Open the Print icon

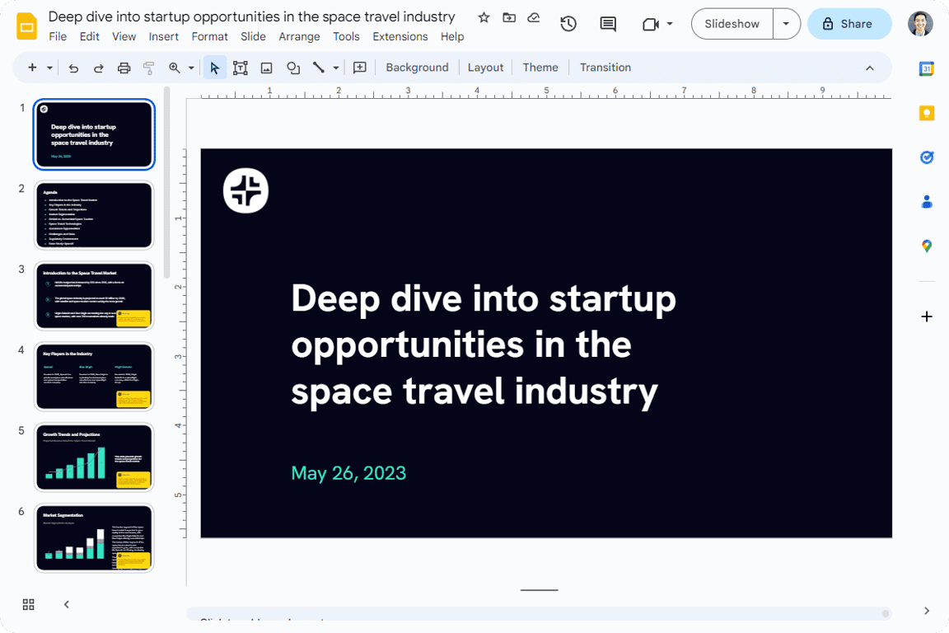click(x=124, y=67)
